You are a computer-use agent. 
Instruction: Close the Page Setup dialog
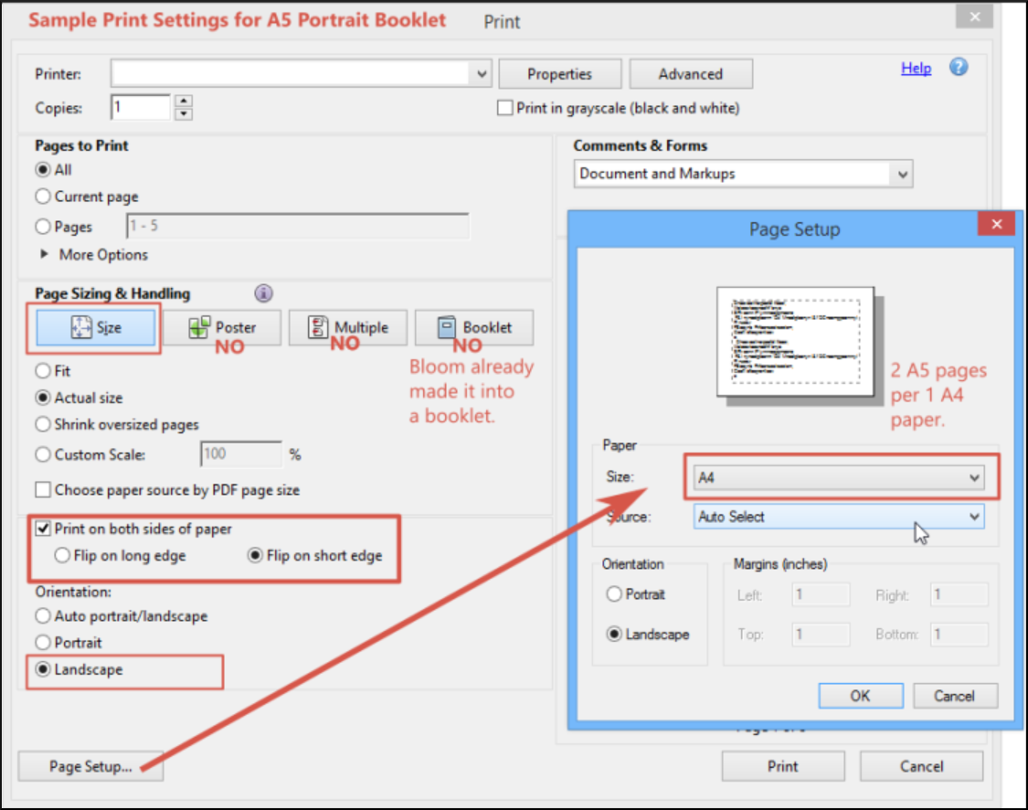[996, 225]
